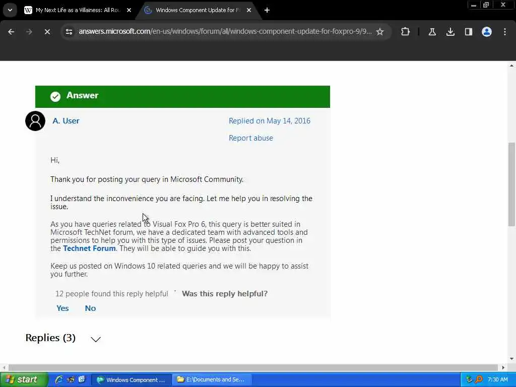Open the tab search dropdown arrow
Screen dimensions: 516x387
tap(10, 10)
